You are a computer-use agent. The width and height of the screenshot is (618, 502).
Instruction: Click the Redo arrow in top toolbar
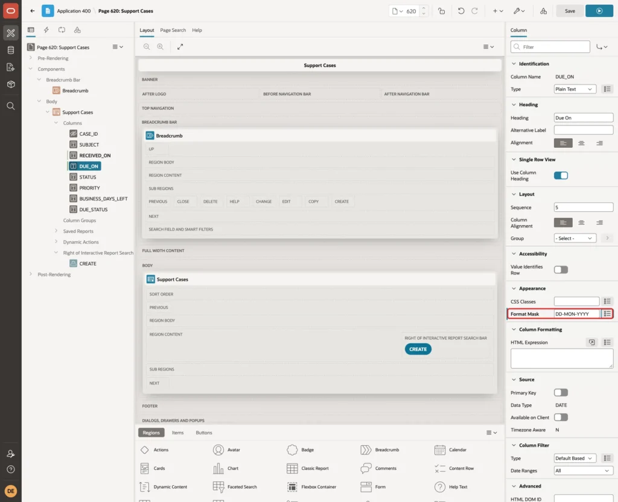[474, 11]
